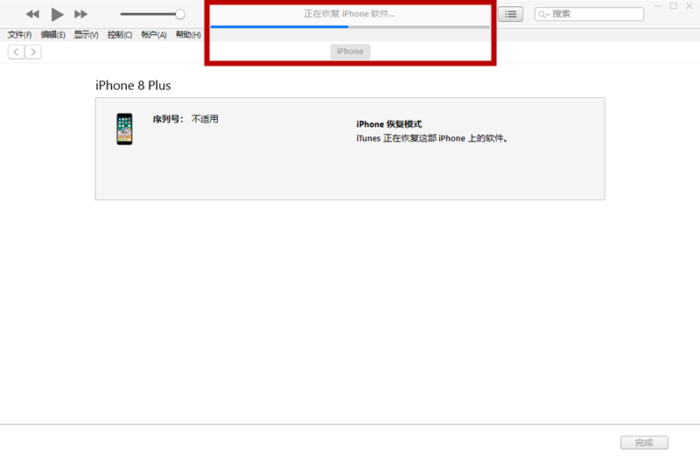Open the list view icon button
The image size is (700, 460).
click(510, 14)
